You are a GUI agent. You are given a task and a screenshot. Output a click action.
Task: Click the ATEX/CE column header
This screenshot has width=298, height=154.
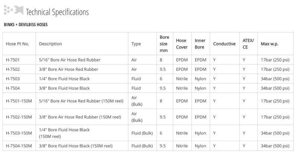click(x=248, y=44)
